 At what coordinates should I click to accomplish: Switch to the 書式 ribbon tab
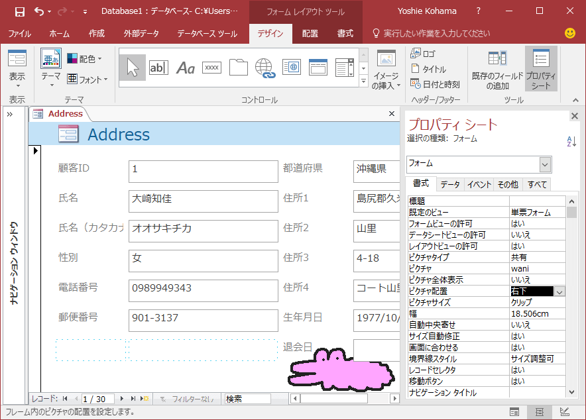click(345, 34)
